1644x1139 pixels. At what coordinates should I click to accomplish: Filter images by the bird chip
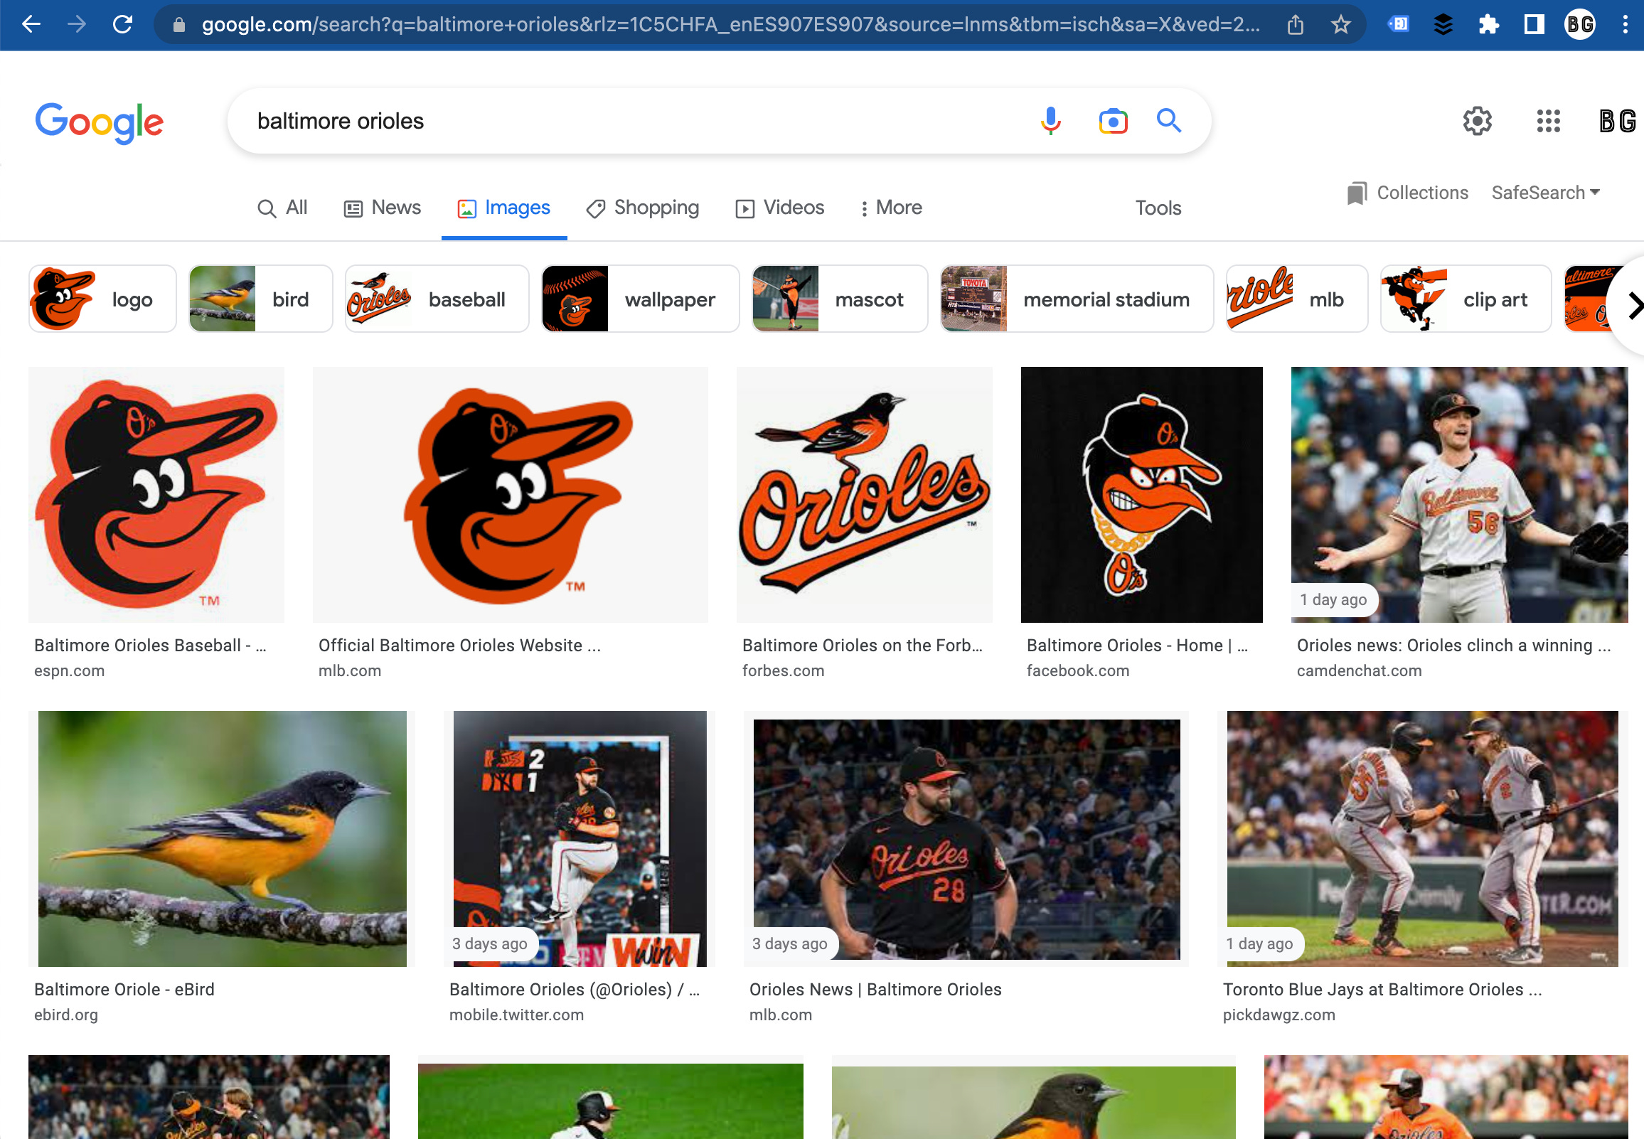pos(260,299)
